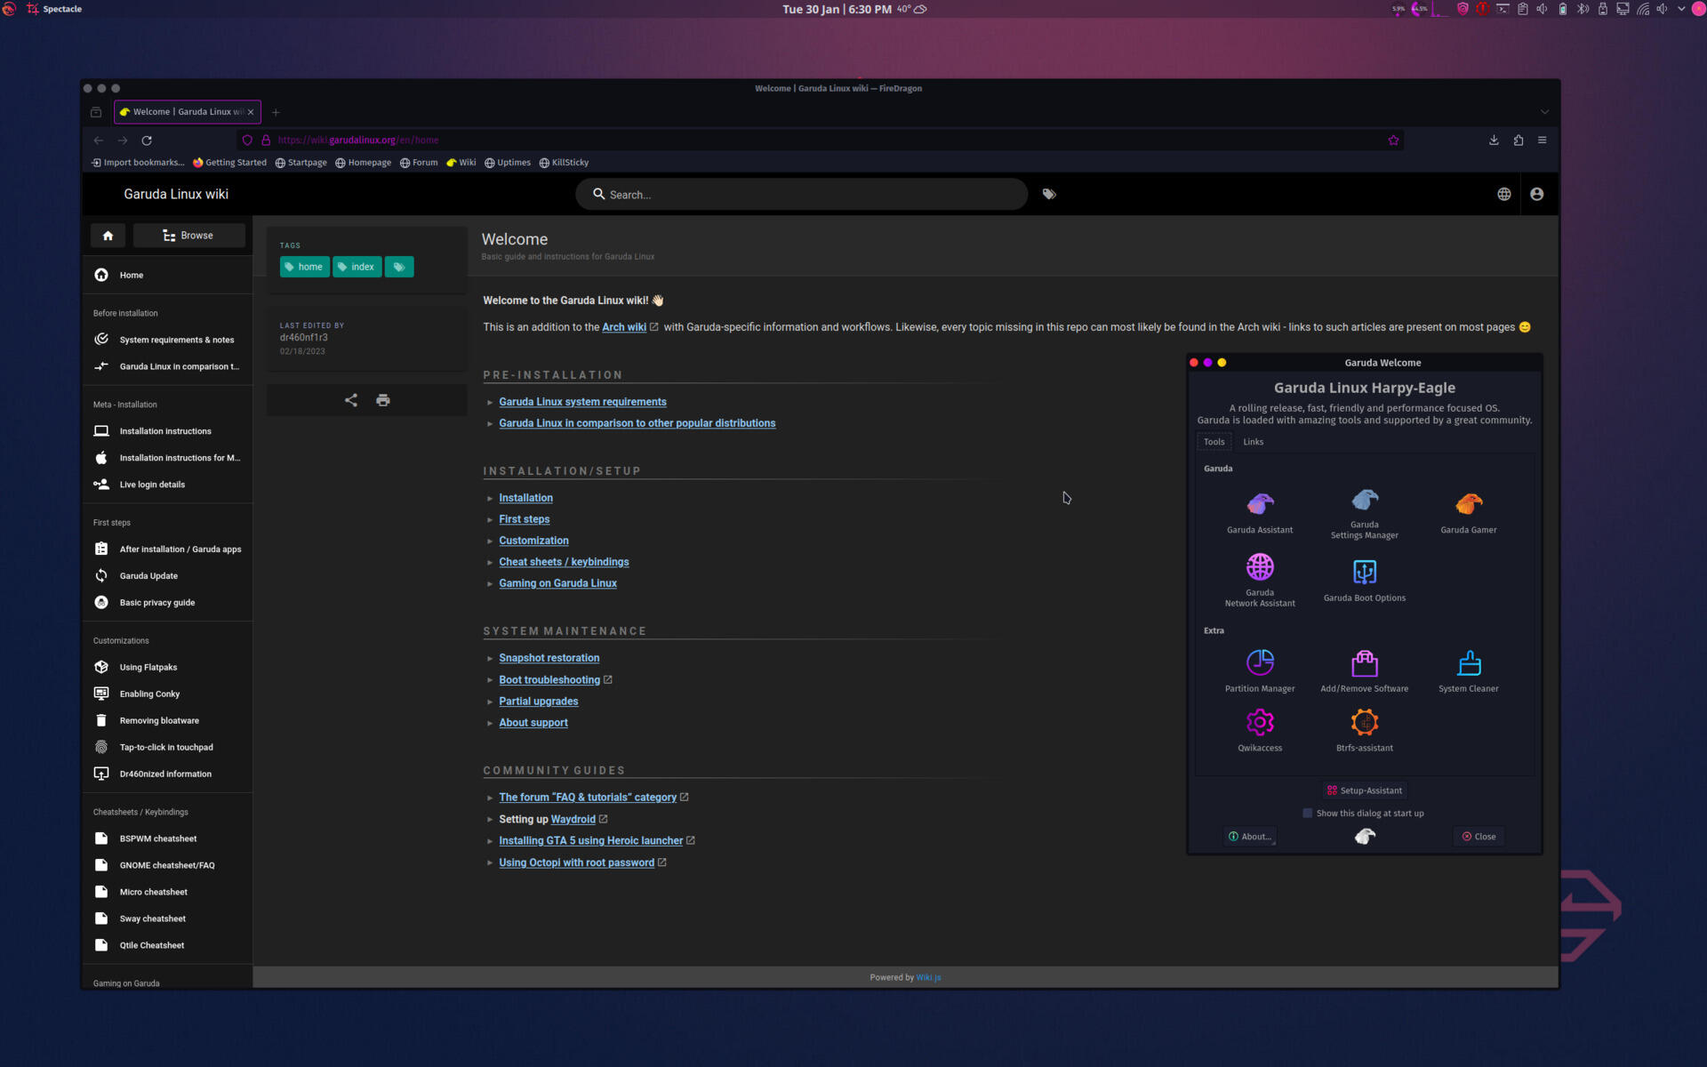Screen dimensions: 1707x1067
Task: Bookmark page with star icon
Action: (x=1393, y=140)
